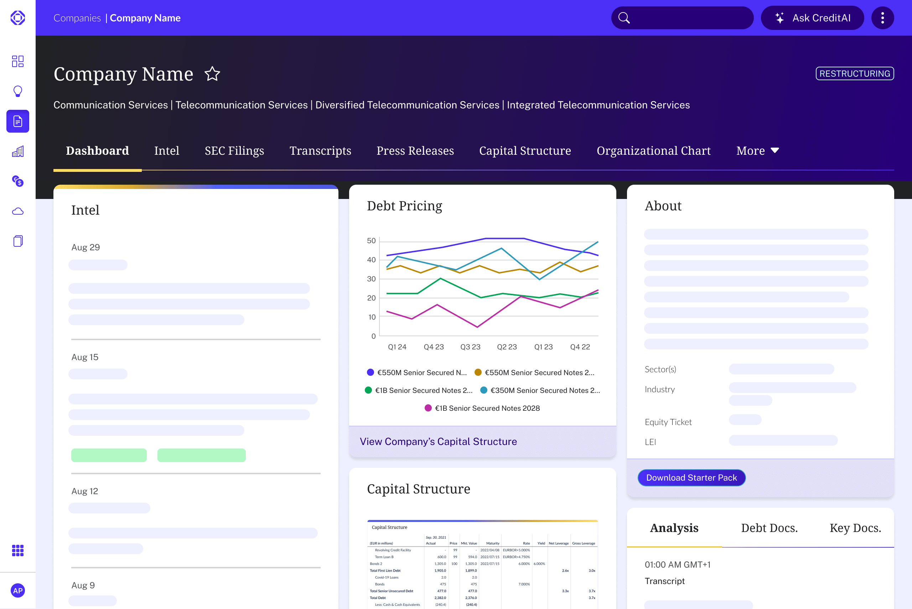Viewport: 912px width, 609px height.
Task: Favorite the company with star icon
Action: click(x=212, y=74)
